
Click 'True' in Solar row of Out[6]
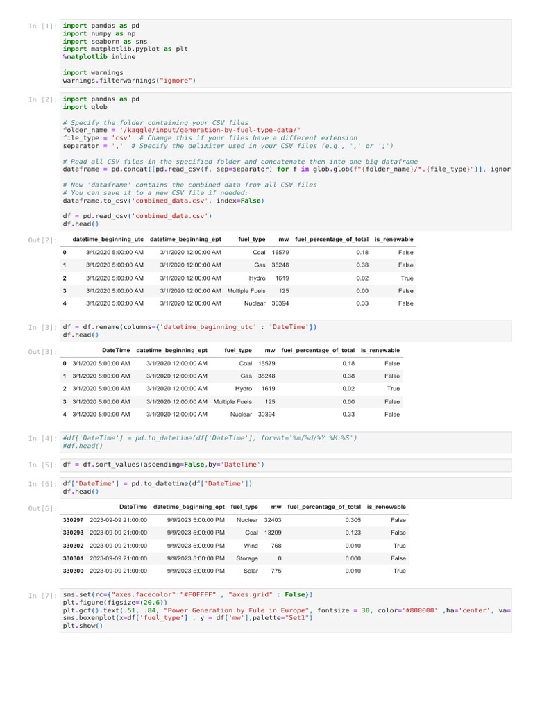click(x=399, y=571)
